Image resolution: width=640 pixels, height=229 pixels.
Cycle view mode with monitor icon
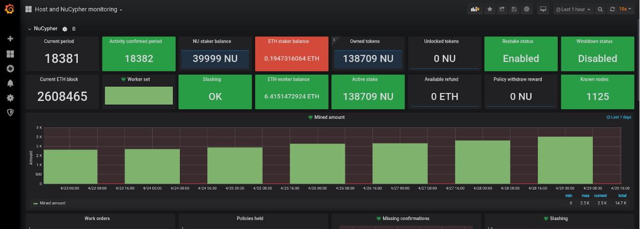click(x=543, y=9)
